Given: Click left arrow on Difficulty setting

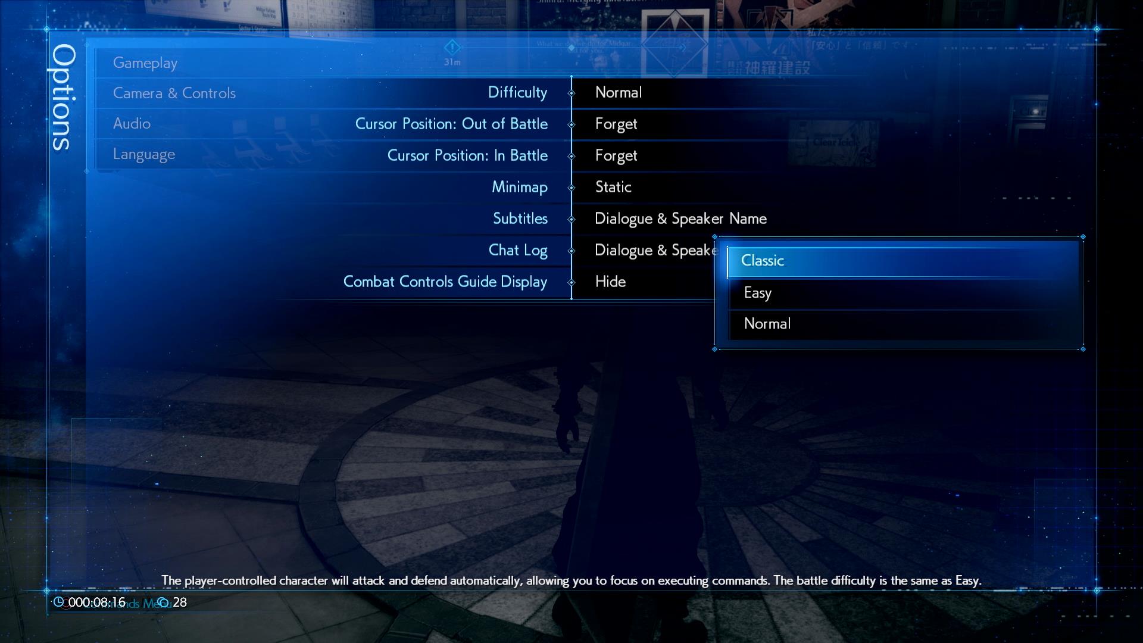Looking at the screenshot, I should pyautogui.click(x=571, y=92).
